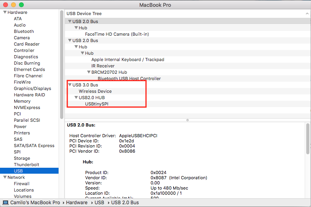Select Fibre Channel entry
This screenshot has height=207, width=311.
[28, 76]
